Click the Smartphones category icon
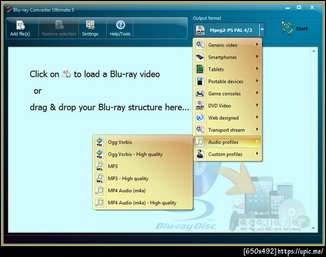Image resolution: width=326 pixels, height=257 pixels. [x=200, y=57]
